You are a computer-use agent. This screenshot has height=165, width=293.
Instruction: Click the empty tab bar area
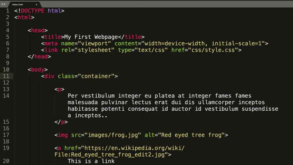(166, 4)
